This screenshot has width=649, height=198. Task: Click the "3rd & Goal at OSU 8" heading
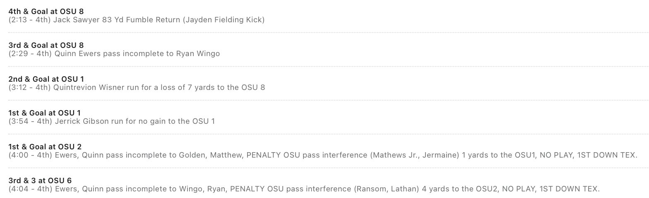[46, 45]
